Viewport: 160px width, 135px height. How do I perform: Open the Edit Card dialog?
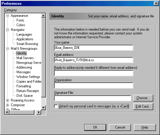click(x=143, y=106)
